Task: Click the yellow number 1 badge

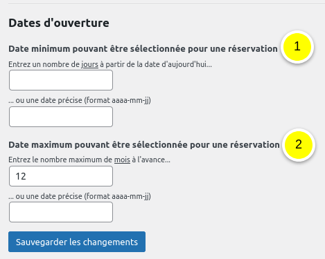Action: coord(297,47)
